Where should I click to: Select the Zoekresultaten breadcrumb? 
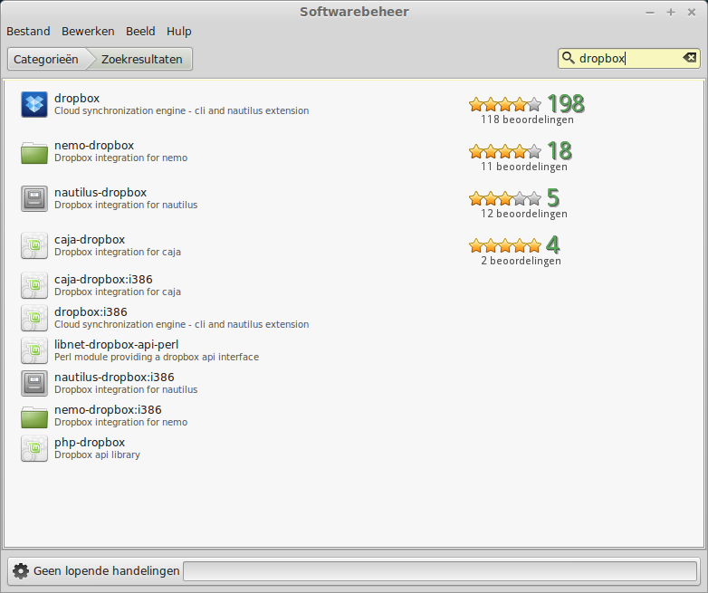pos(142,59)
